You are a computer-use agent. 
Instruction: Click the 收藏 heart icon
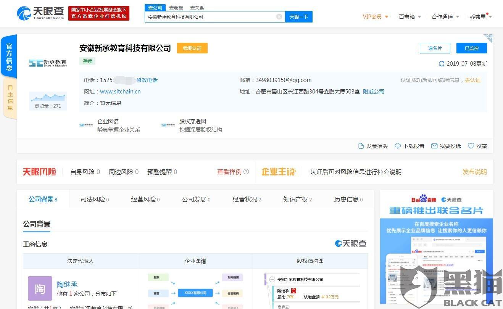click(471, 146)
